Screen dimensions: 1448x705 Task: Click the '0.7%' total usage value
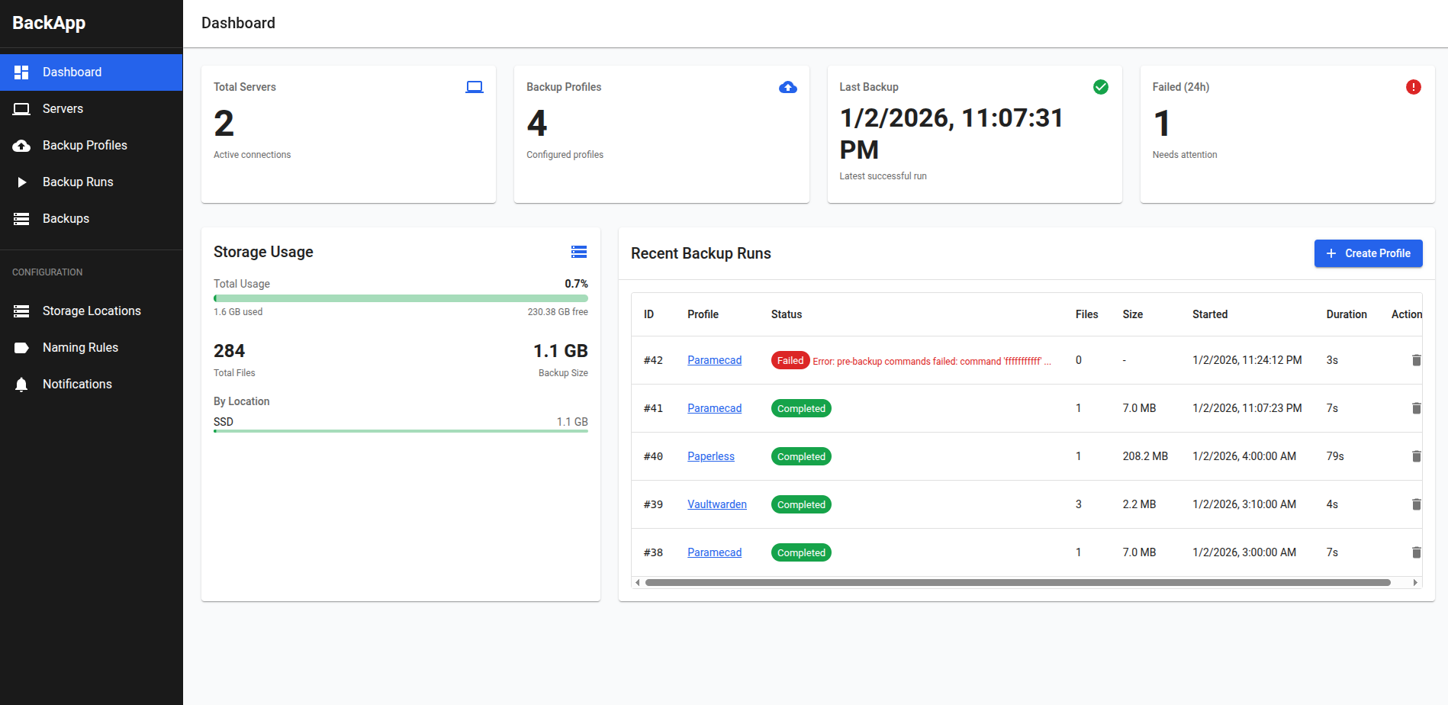coord(576,284)
